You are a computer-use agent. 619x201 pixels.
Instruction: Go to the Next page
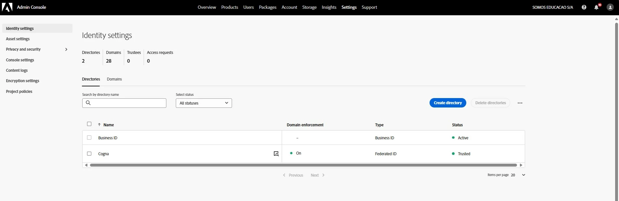(x=318, y=175)
